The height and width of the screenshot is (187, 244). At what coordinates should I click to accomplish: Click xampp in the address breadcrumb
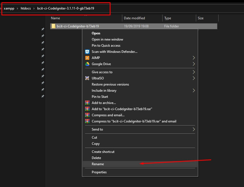pyautogui.click(x=9, y=8)
